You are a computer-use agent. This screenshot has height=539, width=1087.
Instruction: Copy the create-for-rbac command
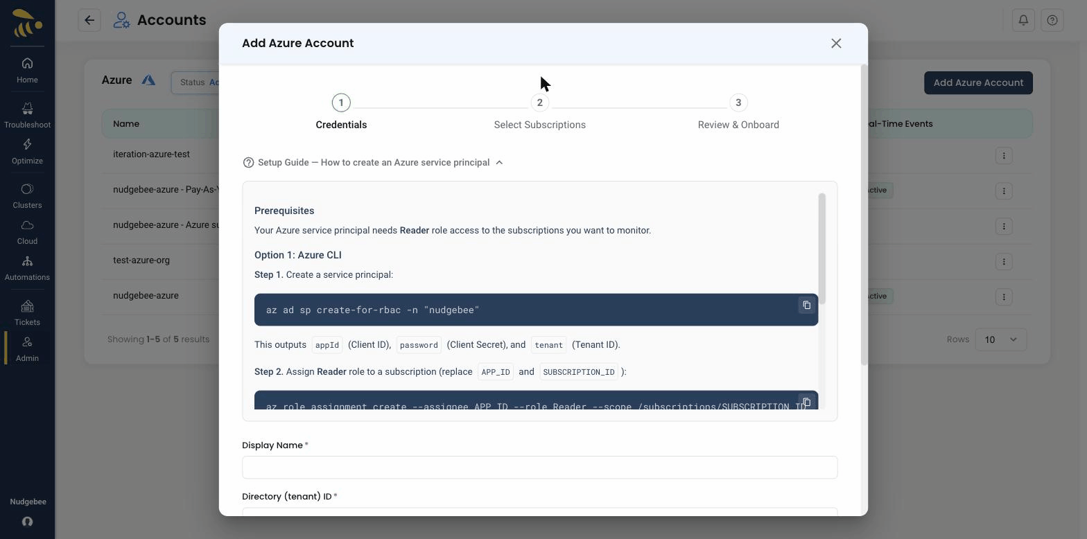coord(806,306)
